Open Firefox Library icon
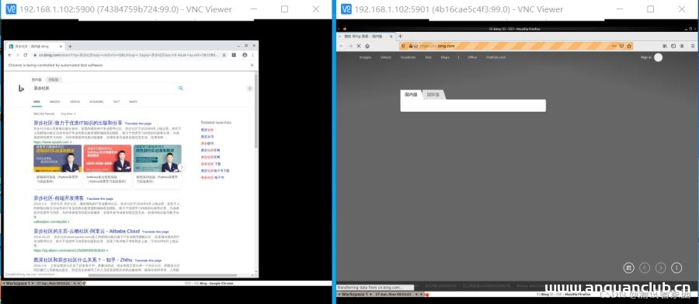 coord(665,46)
